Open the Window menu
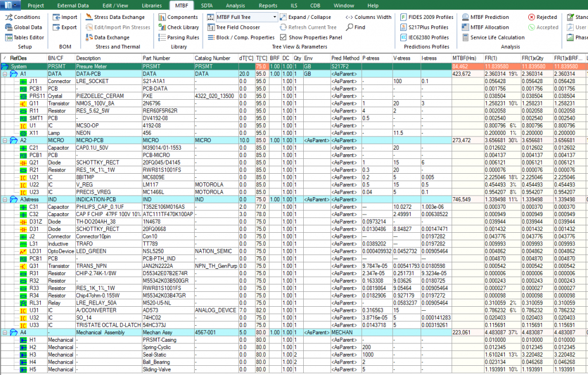This screenshot has width=588, height=375. (x=344, y=6)
